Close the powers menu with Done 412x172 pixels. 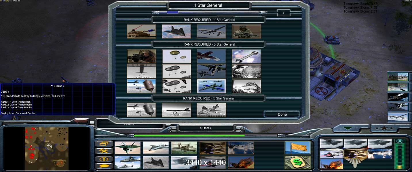pos(282,114)
